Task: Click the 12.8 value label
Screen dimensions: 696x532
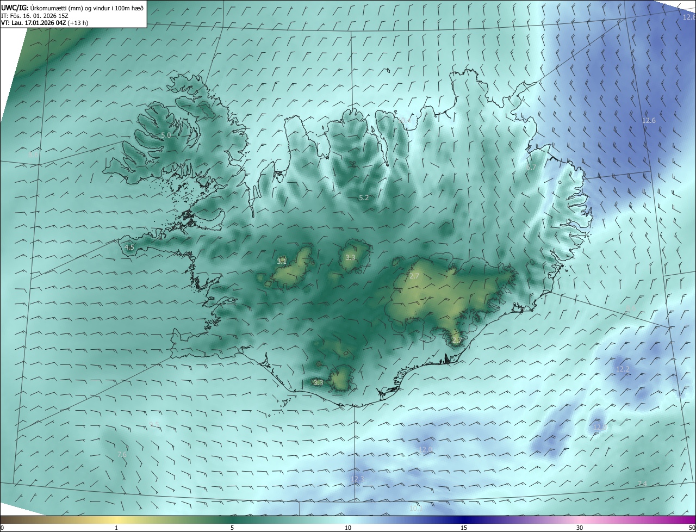Action: click(x=689, y=17)
